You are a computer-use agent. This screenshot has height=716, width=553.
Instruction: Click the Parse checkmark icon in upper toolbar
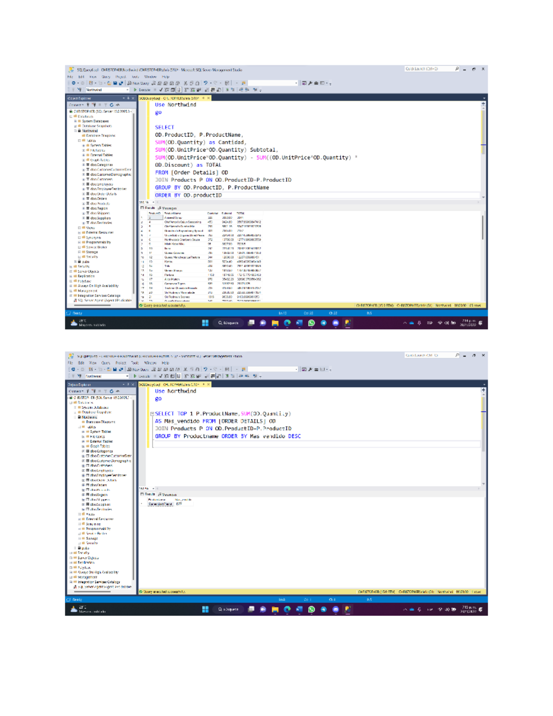161,90
